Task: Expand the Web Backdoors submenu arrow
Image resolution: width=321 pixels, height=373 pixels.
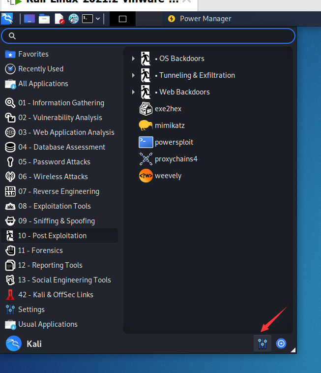Action: click(133, 92)
